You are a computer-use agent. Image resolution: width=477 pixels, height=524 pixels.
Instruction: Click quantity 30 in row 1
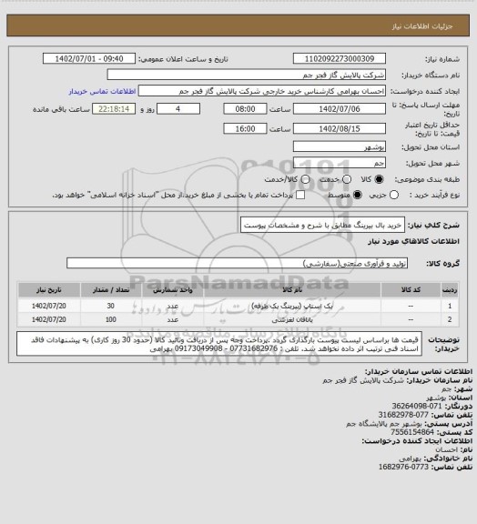tap(111, 306)
